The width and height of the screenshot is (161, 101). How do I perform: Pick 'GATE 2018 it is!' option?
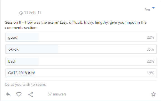81,73
